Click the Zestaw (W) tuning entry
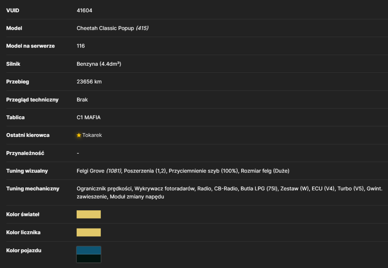This screenshot has height=268, width=388. [x=295, y=188]
